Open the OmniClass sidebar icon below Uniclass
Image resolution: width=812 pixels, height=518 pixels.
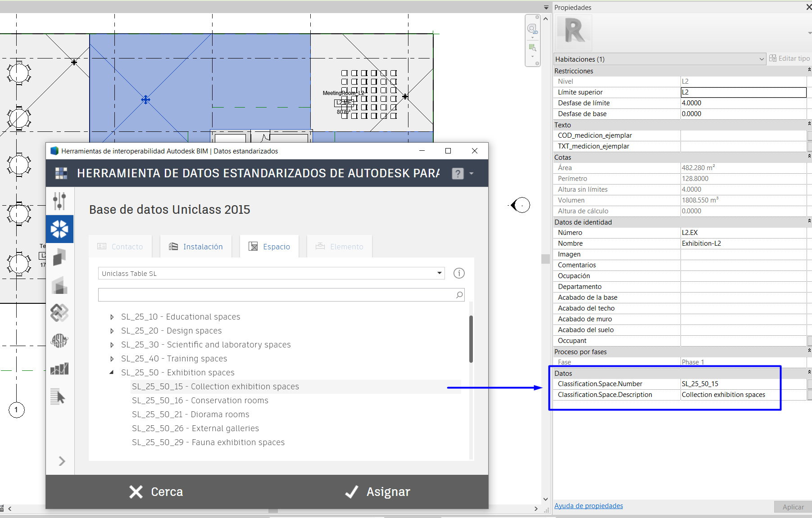59,257
